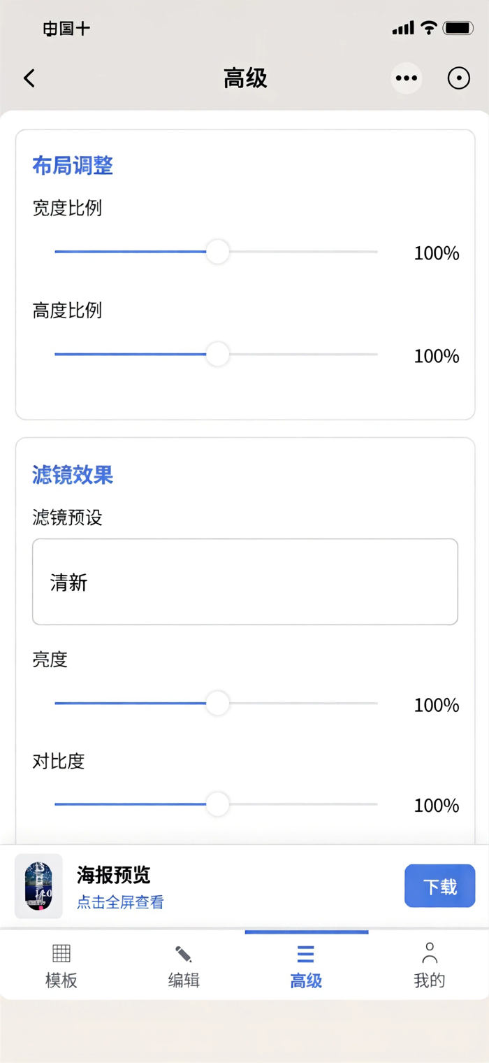Tap the 我的 person icon
Screen dimensions: 489x1063
tap(430, 953)
